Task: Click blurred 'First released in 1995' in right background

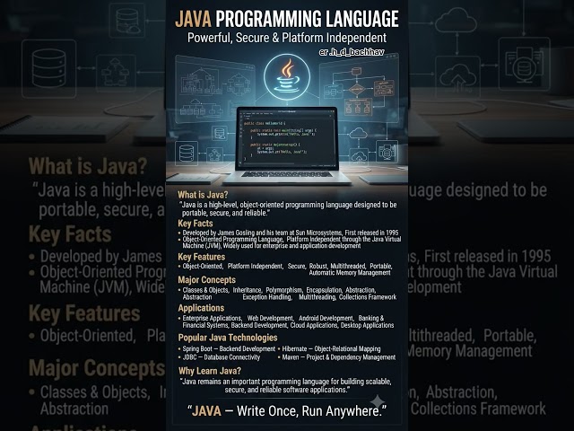Action: pyautogui.click(x=487, y=256)
